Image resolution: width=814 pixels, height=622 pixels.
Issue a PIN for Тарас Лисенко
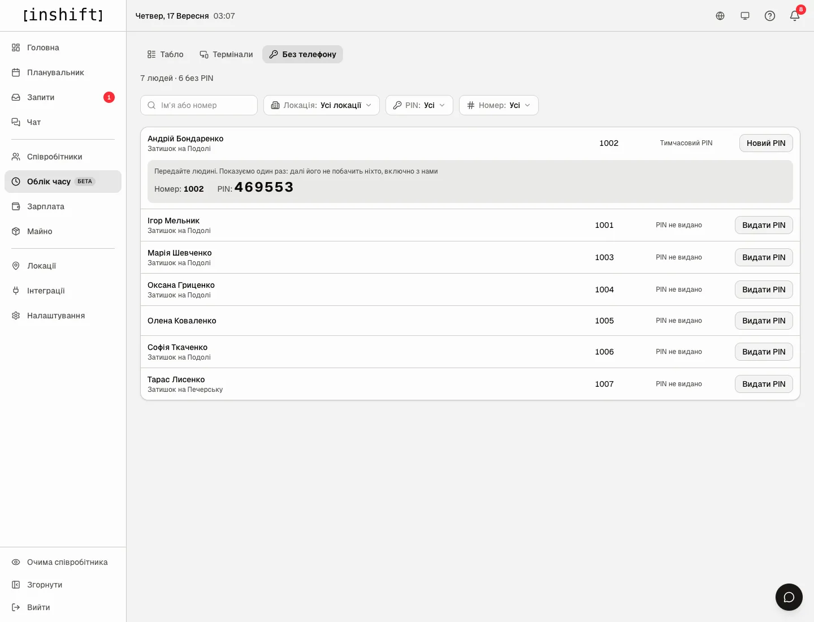pyautogui.click(x=764, y=384)
